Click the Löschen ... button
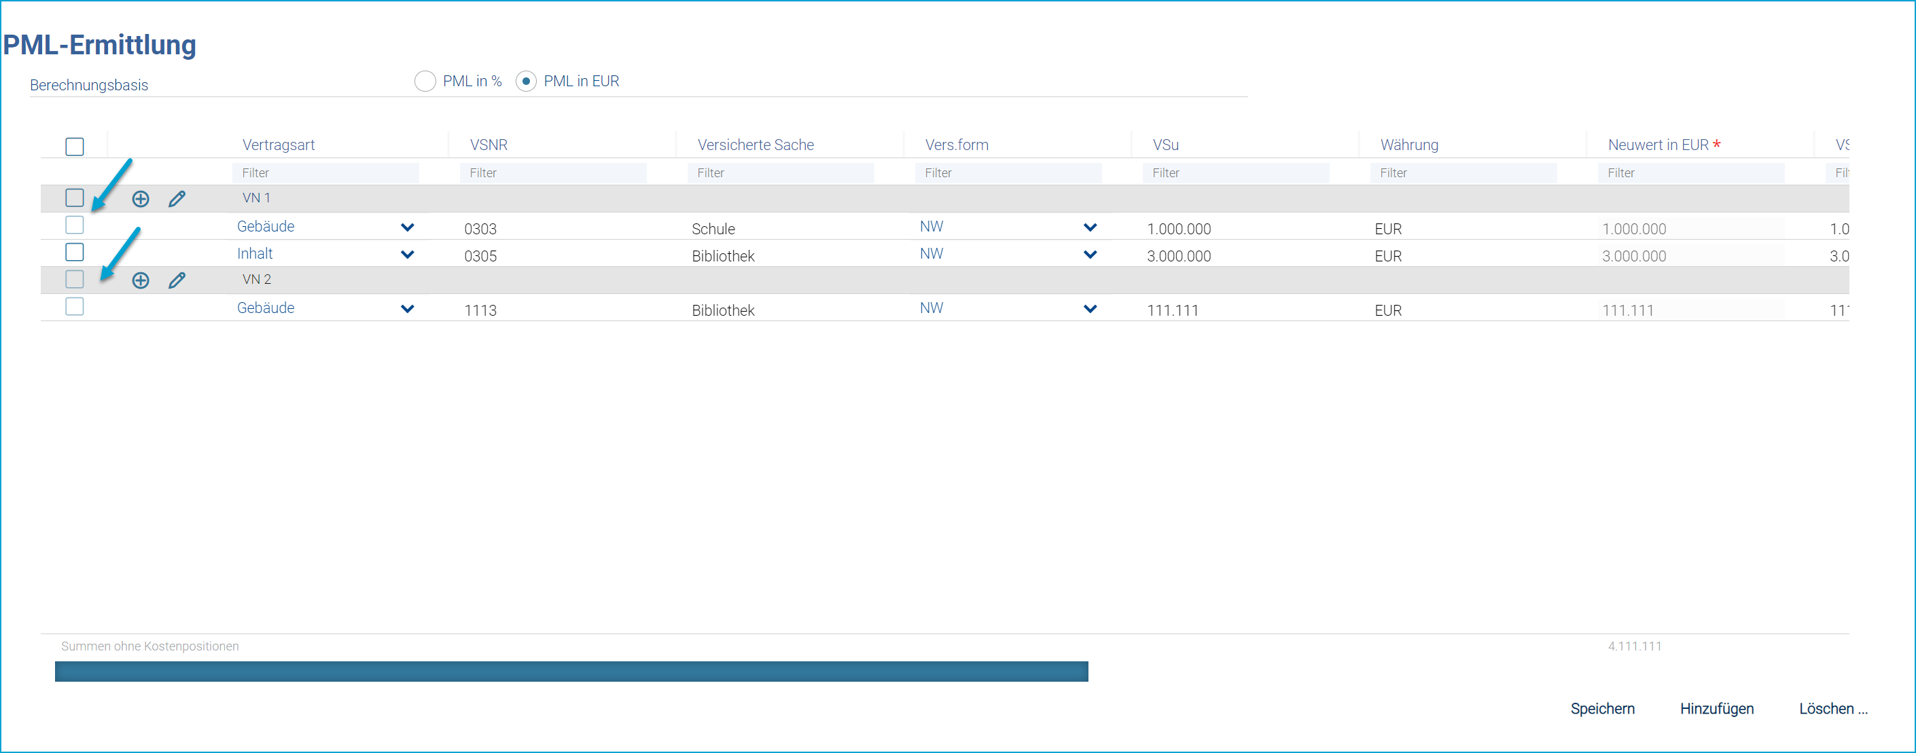 (1832, 708)
